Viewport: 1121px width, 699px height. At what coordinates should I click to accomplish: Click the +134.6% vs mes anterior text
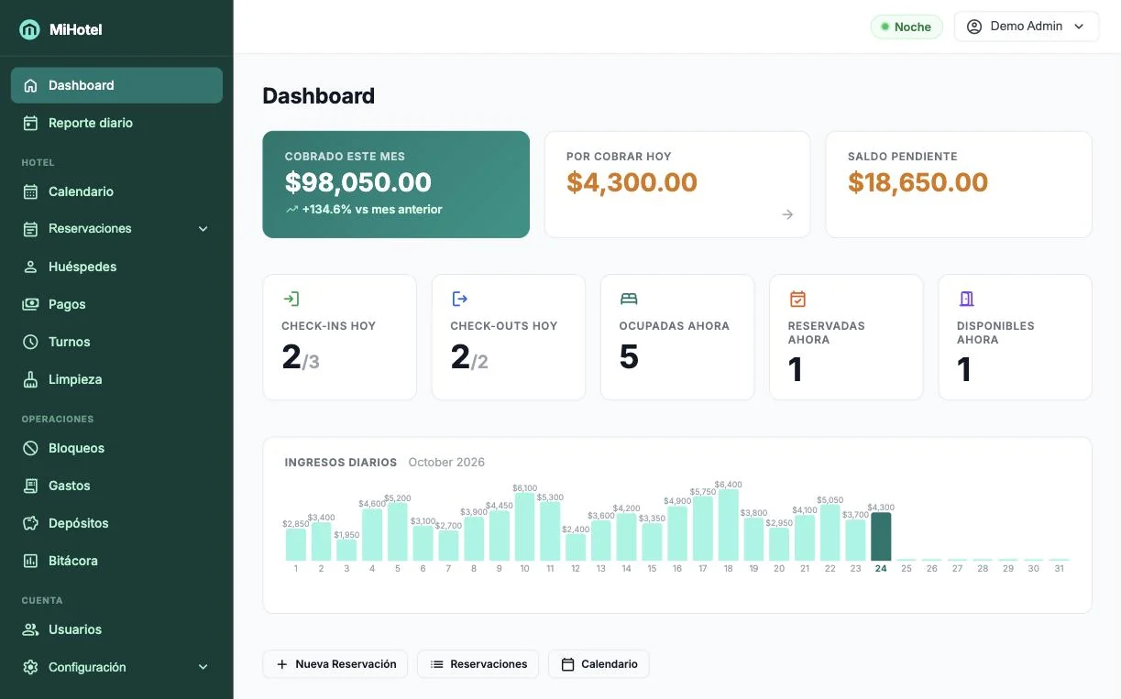[372, 210]
